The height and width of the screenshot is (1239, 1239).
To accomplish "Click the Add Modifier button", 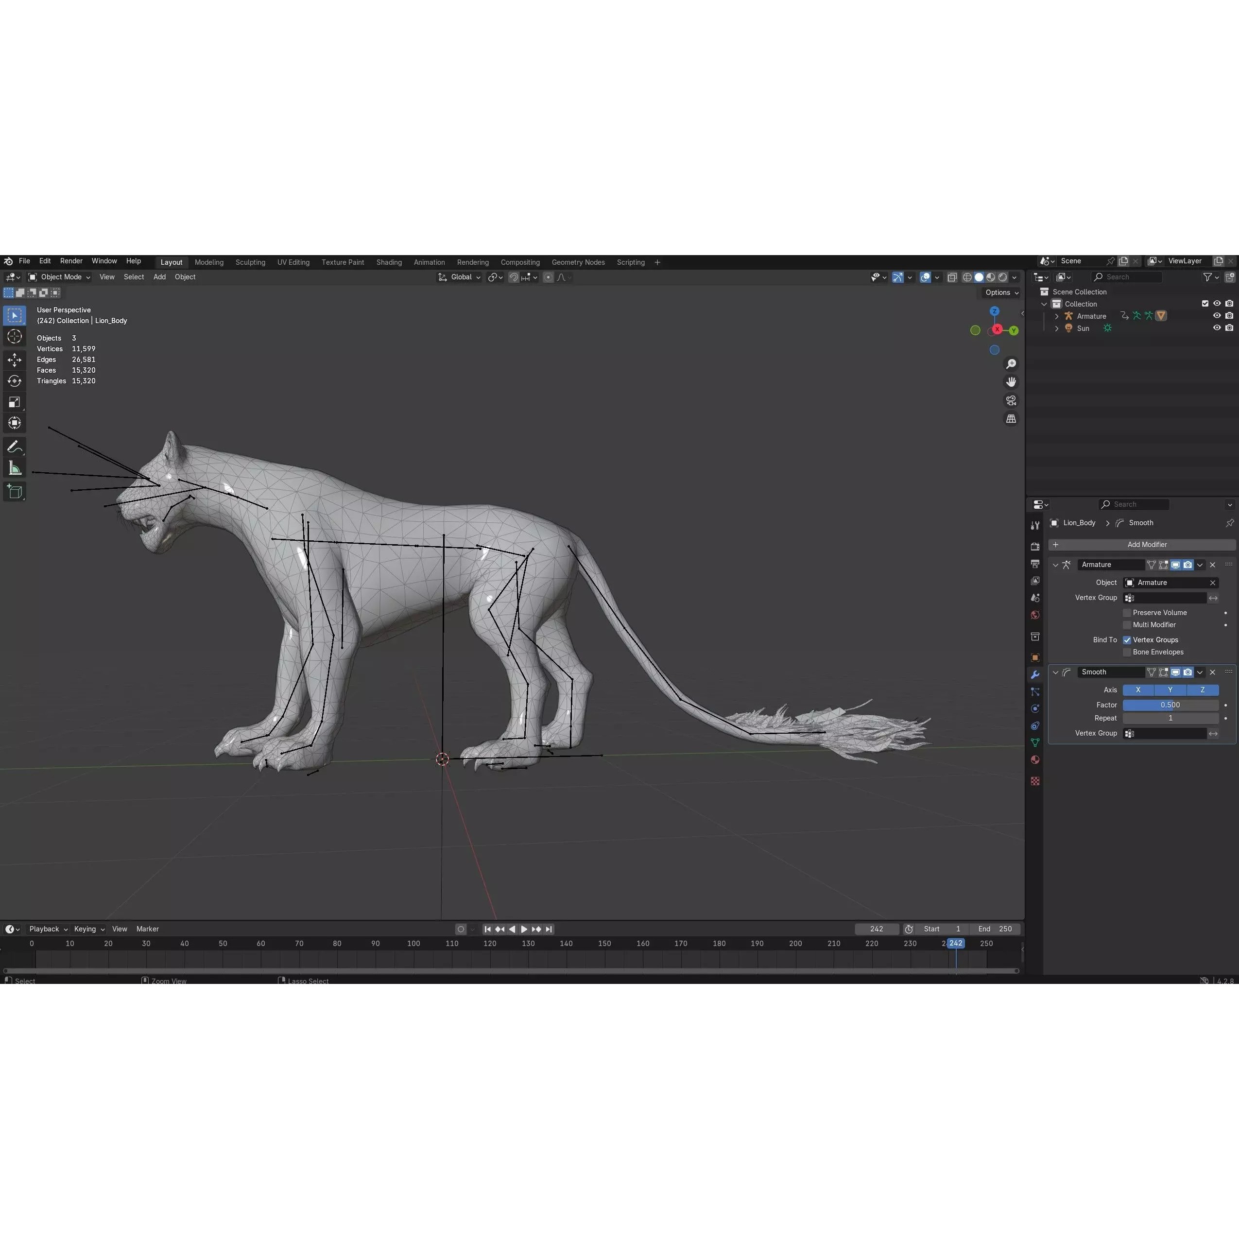I will [1147, 545].
